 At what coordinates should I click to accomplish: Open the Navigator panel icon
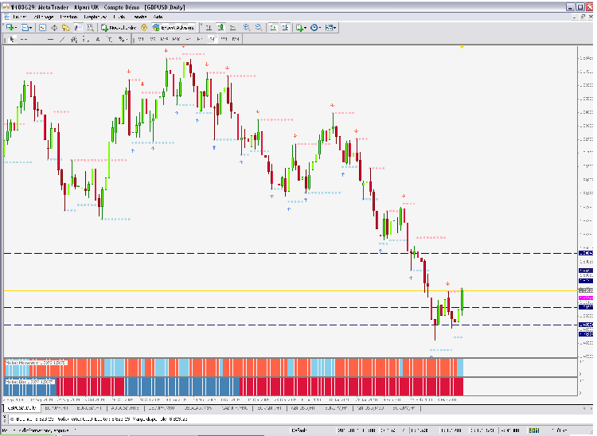click(x=66, y=27)
